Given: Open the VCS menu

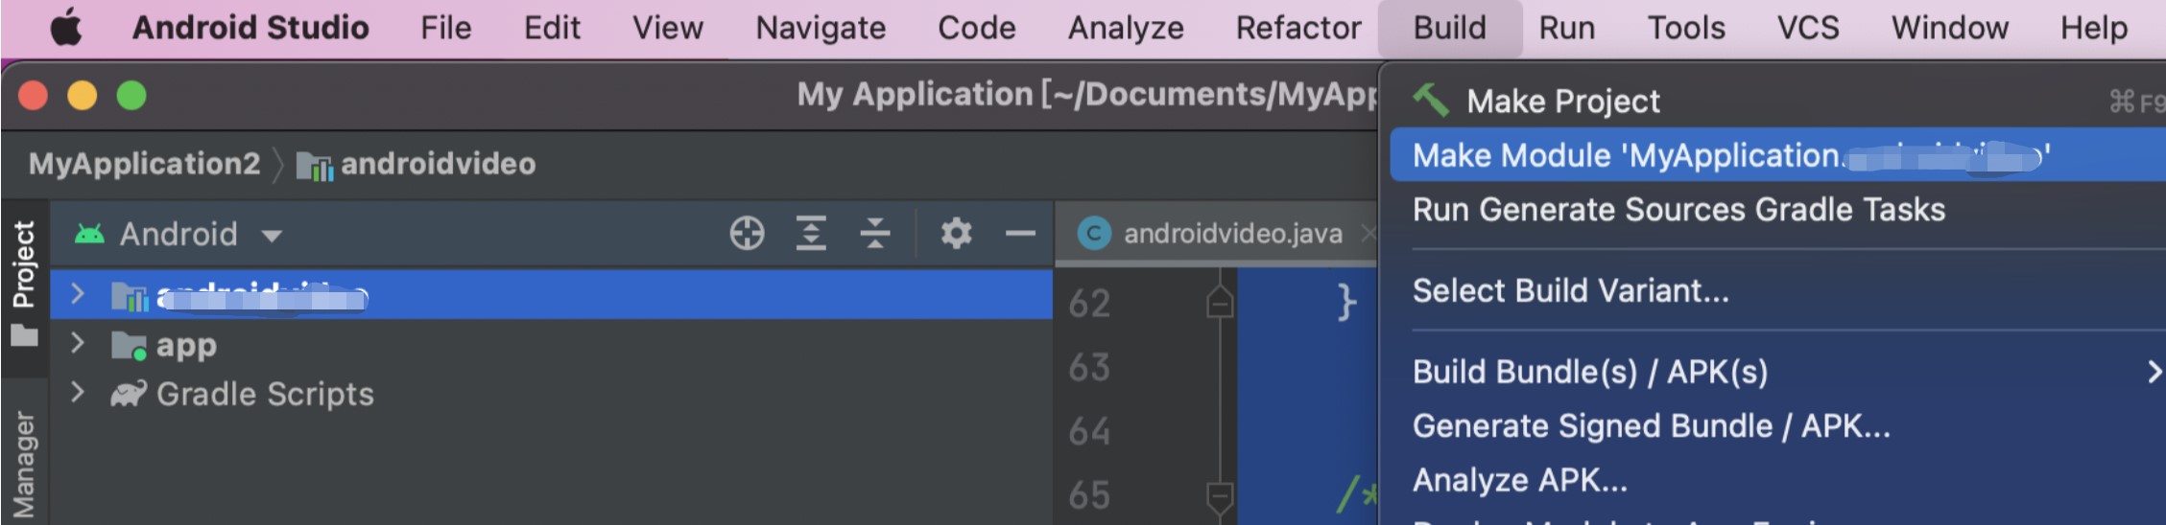Looking at the screenshot, I should 1808,28.
